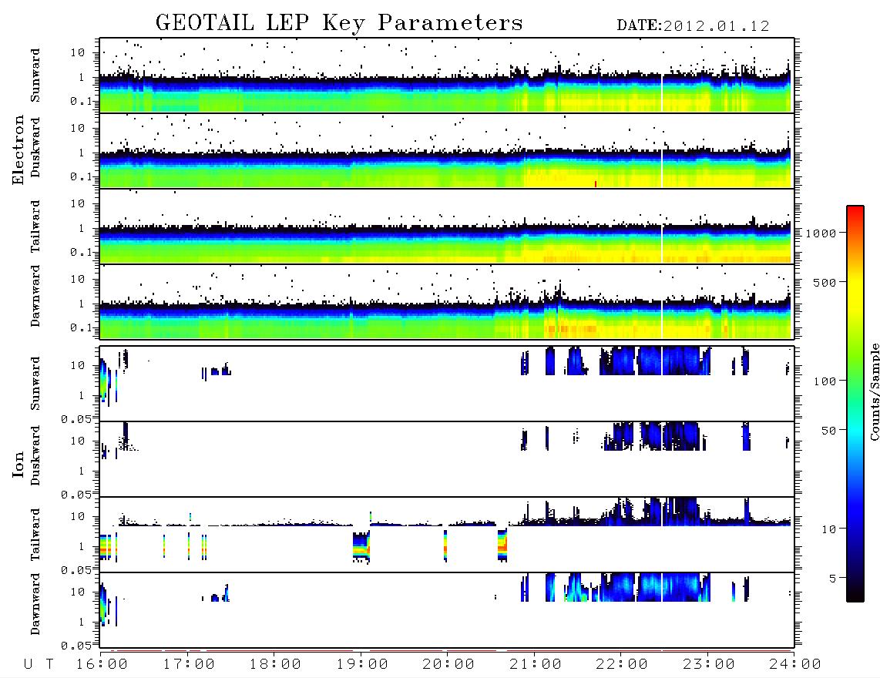Click the 19:00 time axis label
This screenshot has width=880, height=678.
tap(362, 664)
